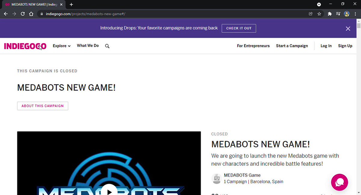Viewport: 361px width, 195px height.
Task: Click the share page icon in address bar
Action: tap(311, 14)
